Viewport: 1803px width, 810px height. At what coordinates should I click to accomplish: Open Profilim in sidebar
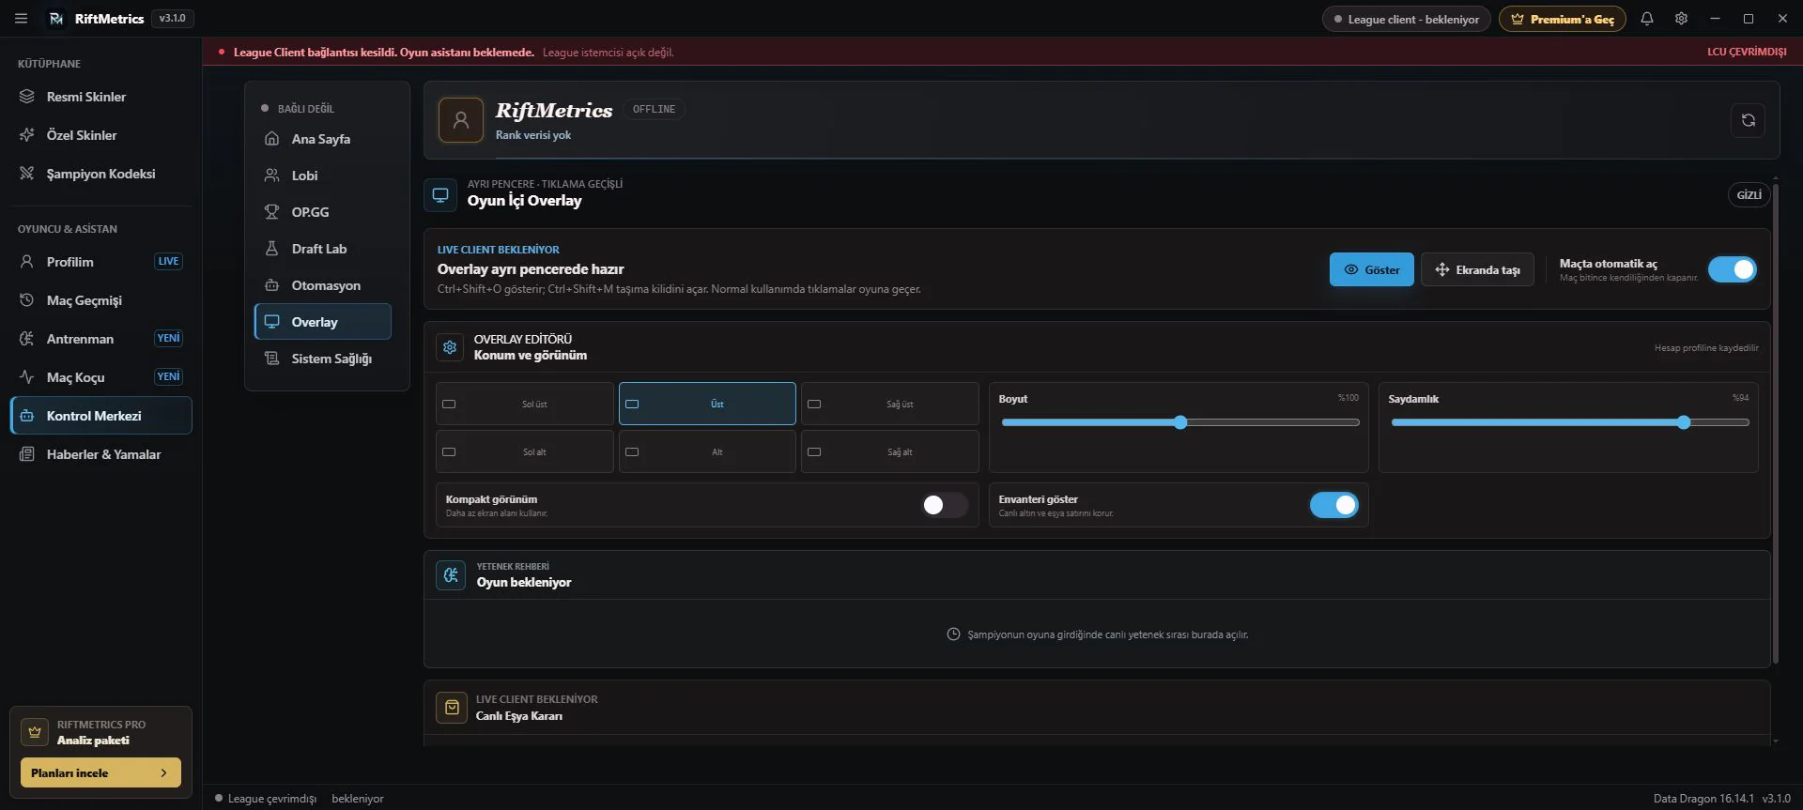pos(100,262)
